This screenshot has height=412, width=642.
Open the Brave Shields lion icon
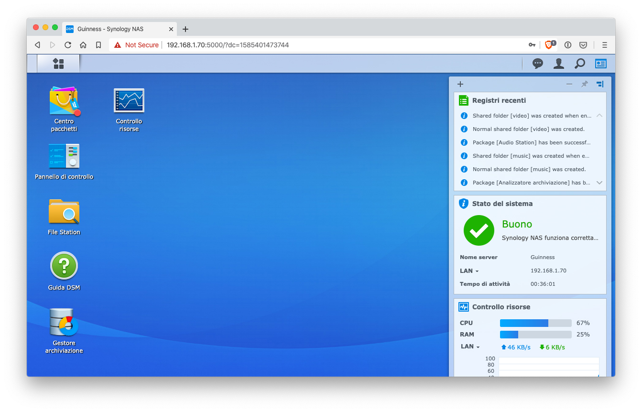tap(550, 44)
